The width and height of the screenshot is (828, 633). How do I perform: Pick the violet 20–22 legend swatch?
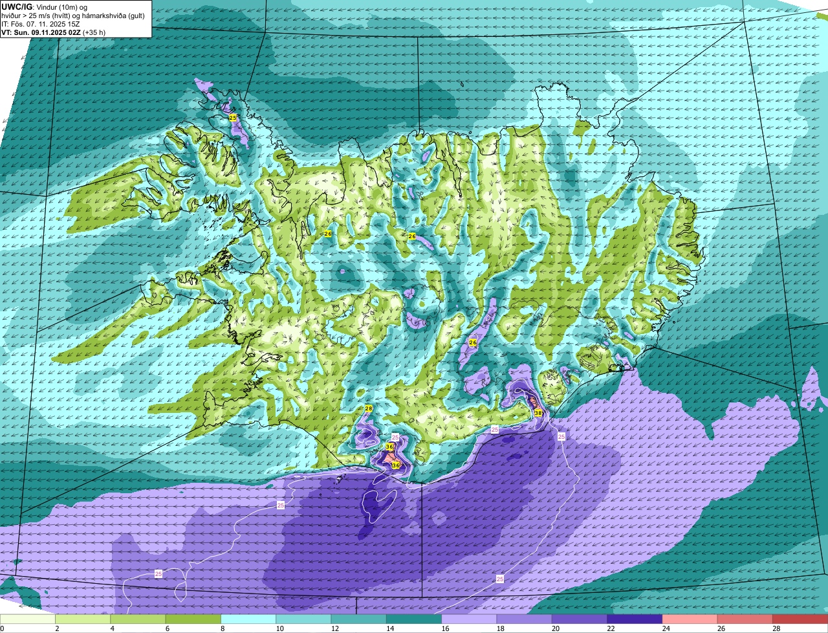(580, 619)
